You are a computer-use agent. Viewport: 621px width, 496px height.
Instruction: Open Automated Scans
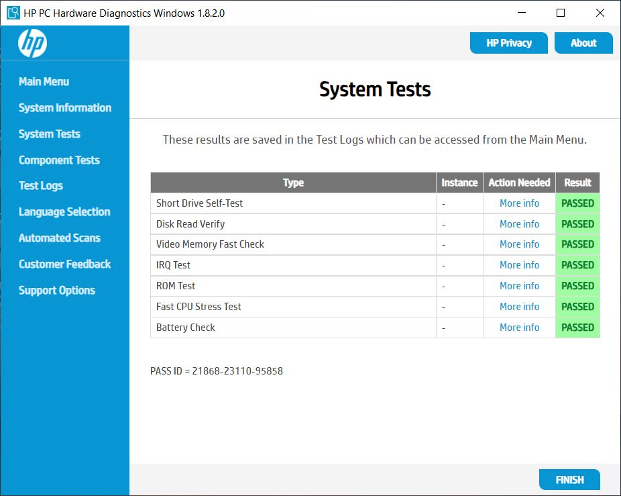pyautogui.click(x=60, y=238)
